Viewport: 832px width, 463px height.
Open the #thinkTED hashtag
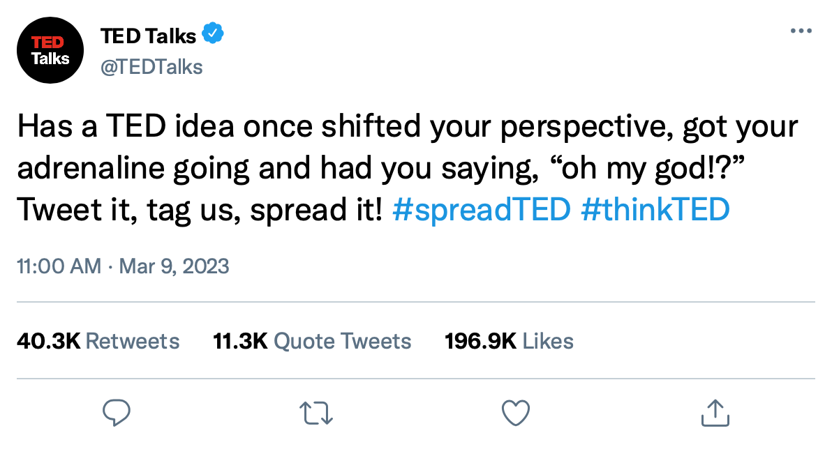(655, 210)
